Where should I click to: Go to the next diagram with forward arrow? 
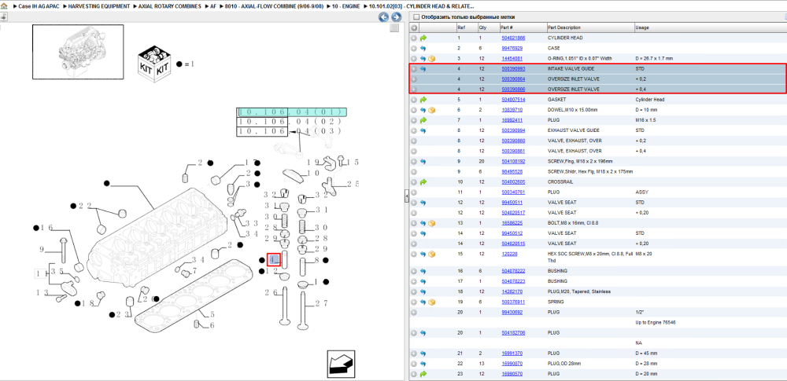coord(396,17)
